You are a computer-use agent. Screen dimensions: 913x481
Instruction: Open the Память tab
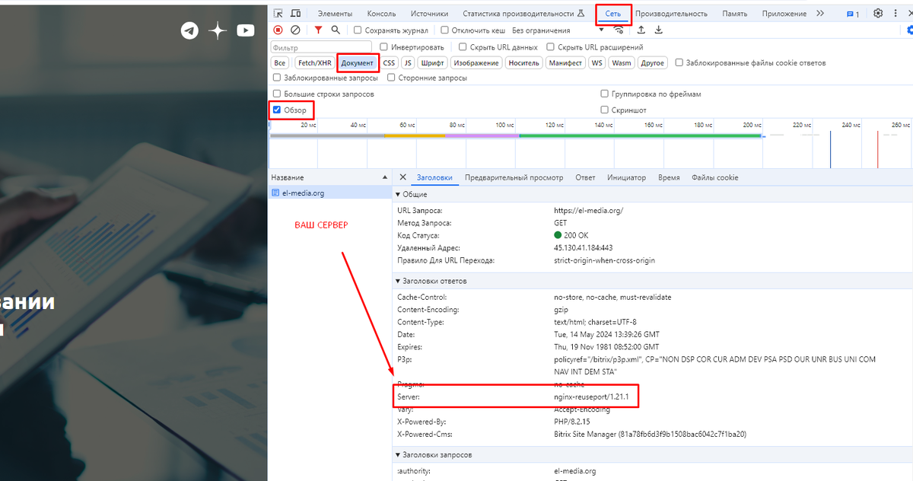point(734,14)
